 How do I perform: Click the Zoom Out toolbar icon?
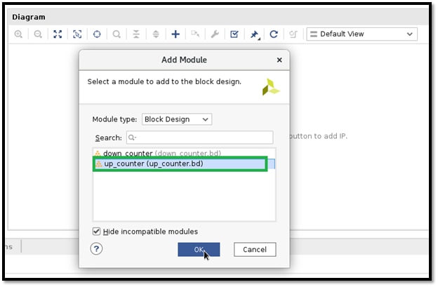38,34
